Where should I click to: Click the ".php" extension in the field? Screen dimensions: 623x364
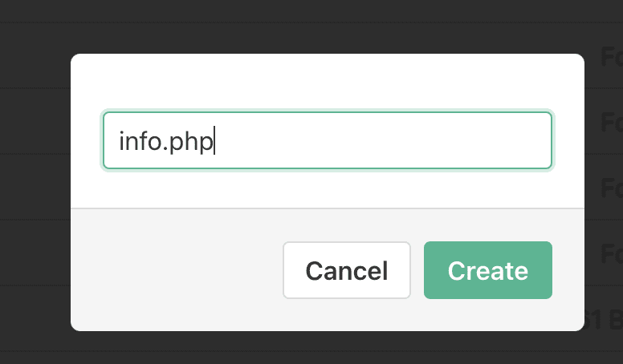tap(190, 141)
